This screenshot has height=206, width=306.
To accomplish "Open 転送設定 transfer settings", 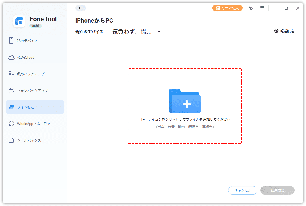I will coord(284,31).
